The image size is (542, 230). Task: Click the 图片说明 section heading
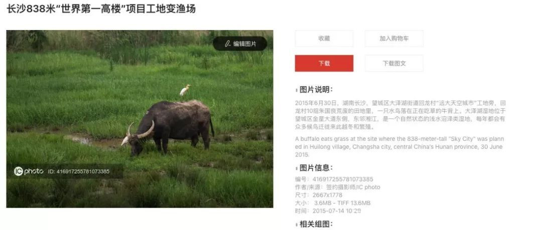pos(314,90)
